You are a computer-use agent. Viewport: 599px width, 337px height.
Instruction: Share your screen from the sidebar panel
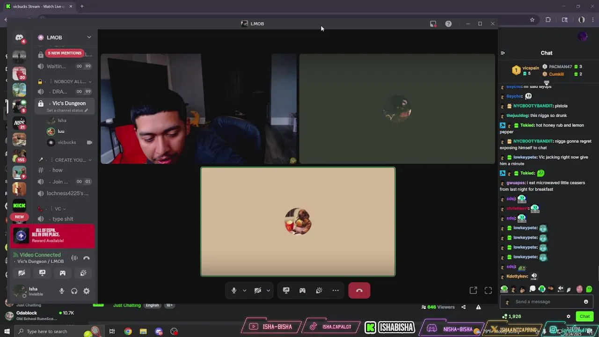(42, 273)
